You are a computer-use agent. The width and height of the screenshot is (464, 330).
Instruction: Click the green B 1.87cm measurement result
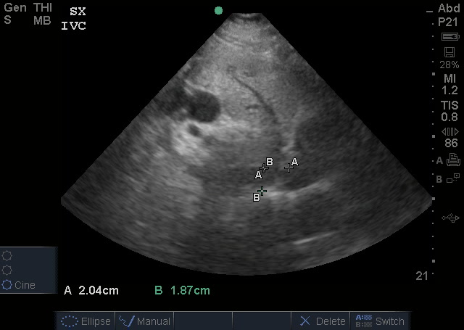pyautogui.click(x=182, y=291)
